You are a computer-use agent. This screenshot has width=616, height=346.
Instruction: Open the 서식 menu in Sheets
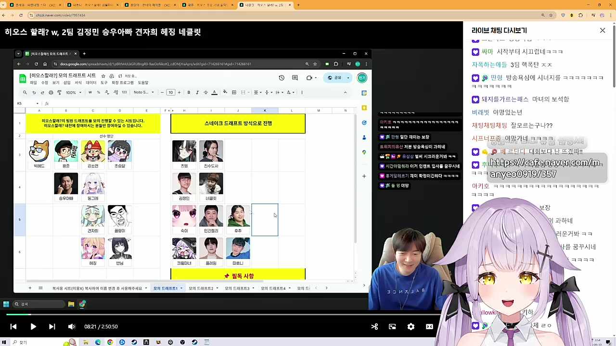tap(78, 83)
